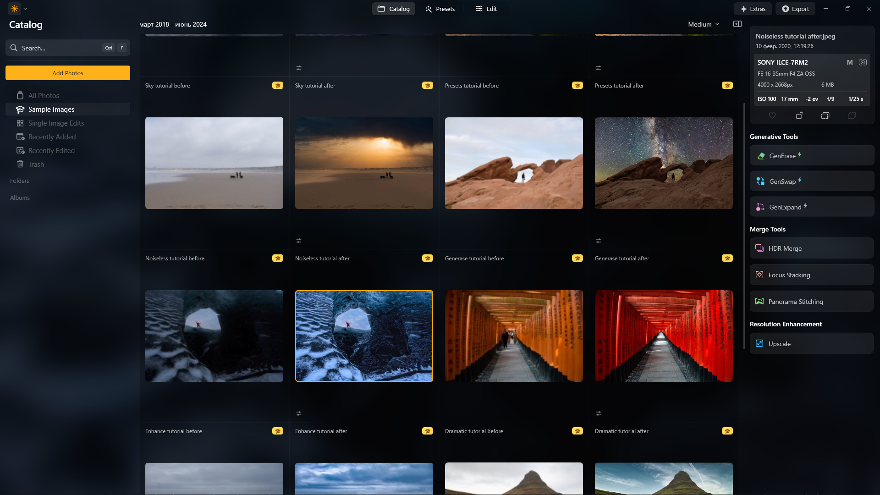Viewport: 880px width, 495px height.
Task: Open the Medium thumbnail size dropdown
Action: (704, 24)
